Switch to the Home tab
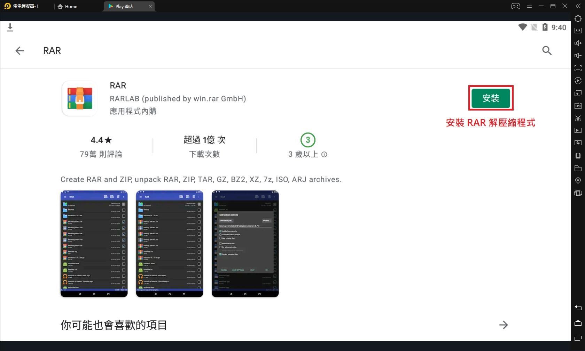The image size is (585, 351). click(68, 6)
